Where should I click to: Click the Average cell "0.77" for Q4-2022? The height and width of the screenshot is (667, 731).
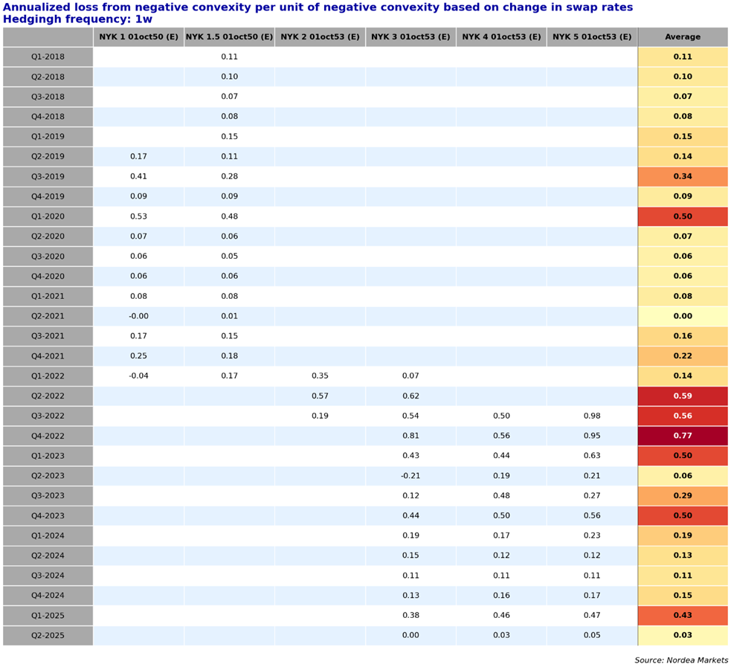pos(683,436)
